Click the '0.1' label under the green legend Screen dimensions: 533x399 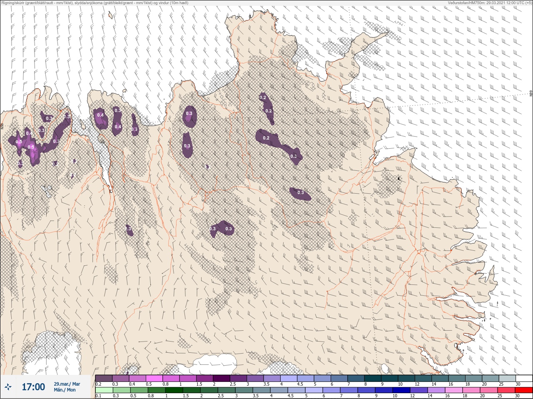click(x=98, y=396)
